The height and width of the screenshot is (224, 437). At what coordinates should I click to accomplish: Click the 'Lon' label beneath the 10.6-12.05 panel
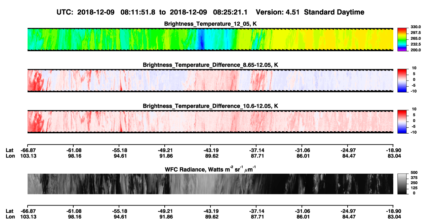point(10,156)
